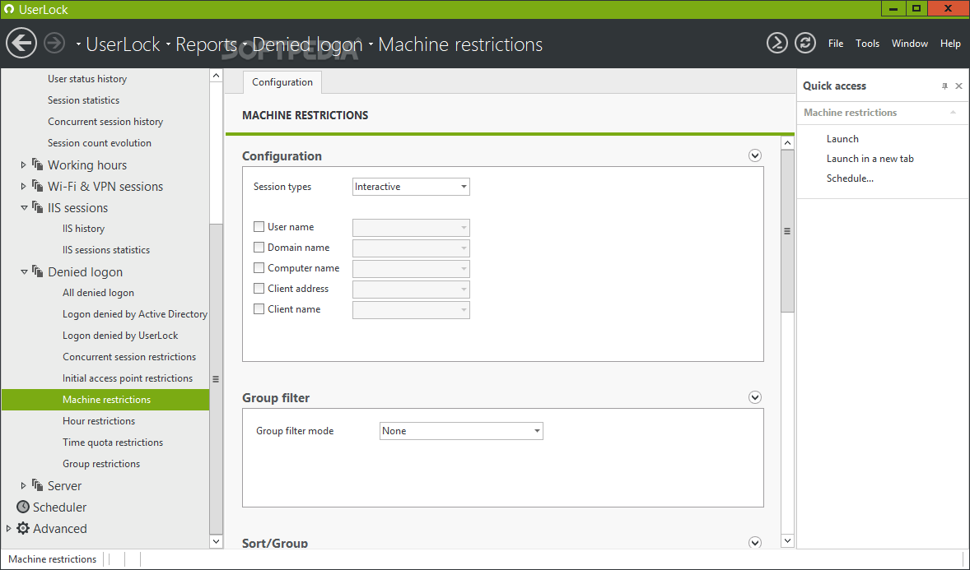Screen dimensions: 970x570
Task: Click the Server folder icon
Action: [38, 485]
